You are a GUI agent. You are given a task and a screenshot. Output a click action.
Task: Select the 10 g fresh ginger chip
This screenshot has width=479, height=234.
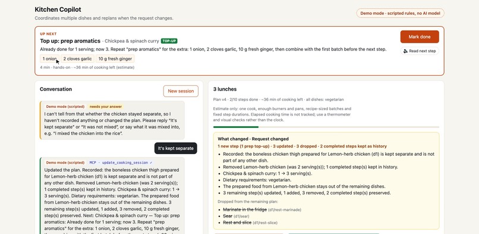coord(115,59)
